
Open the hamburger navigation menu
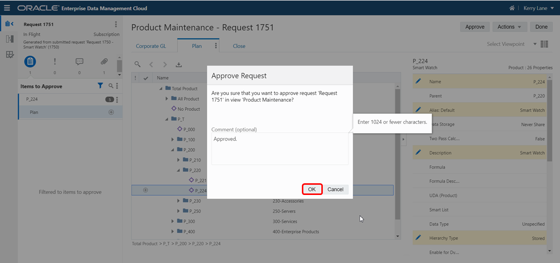click(7, 8)
